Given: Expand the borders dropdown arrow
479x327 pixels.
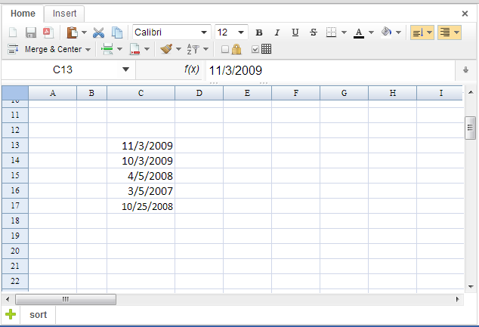Looking at the screenshot, I should (x=344, y=32).
